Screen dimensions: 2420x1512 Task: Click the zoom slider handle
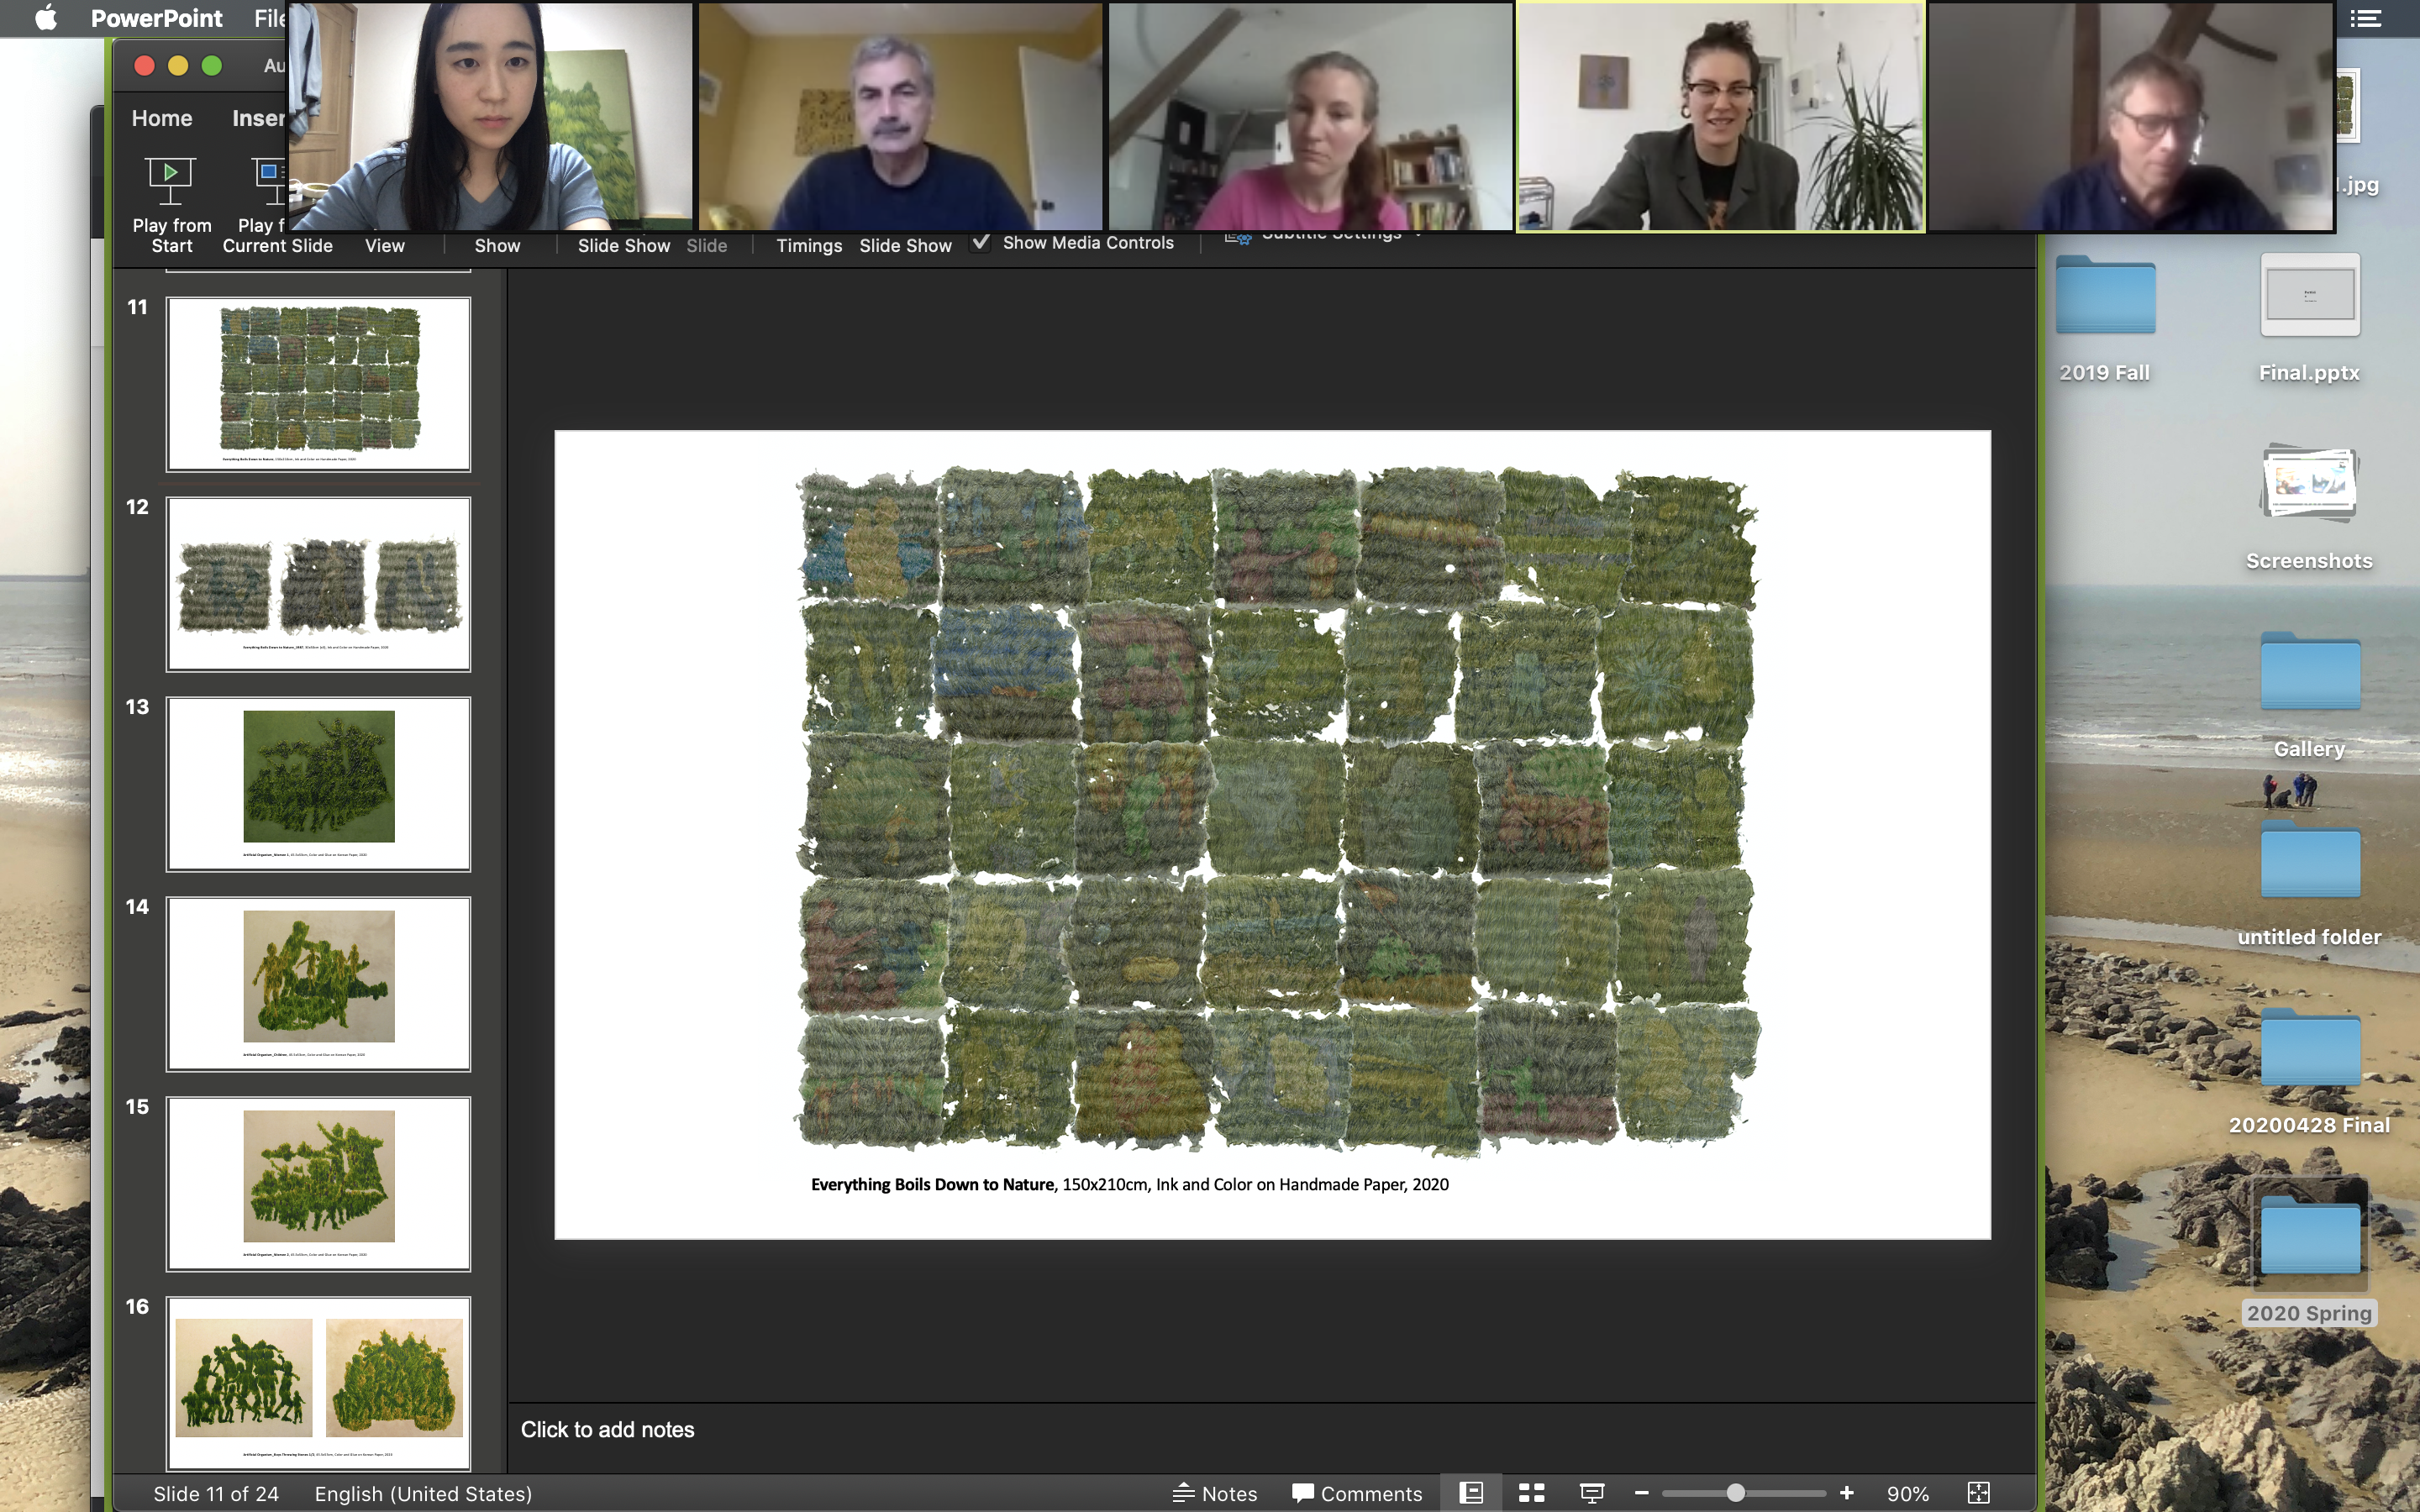(1736, 1493)
